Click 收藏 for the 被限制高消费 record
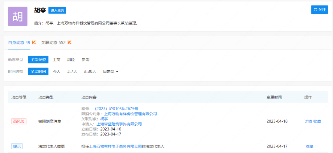This screenshot has height=153, width=333. pyautogui.click(x=317, y=121)
